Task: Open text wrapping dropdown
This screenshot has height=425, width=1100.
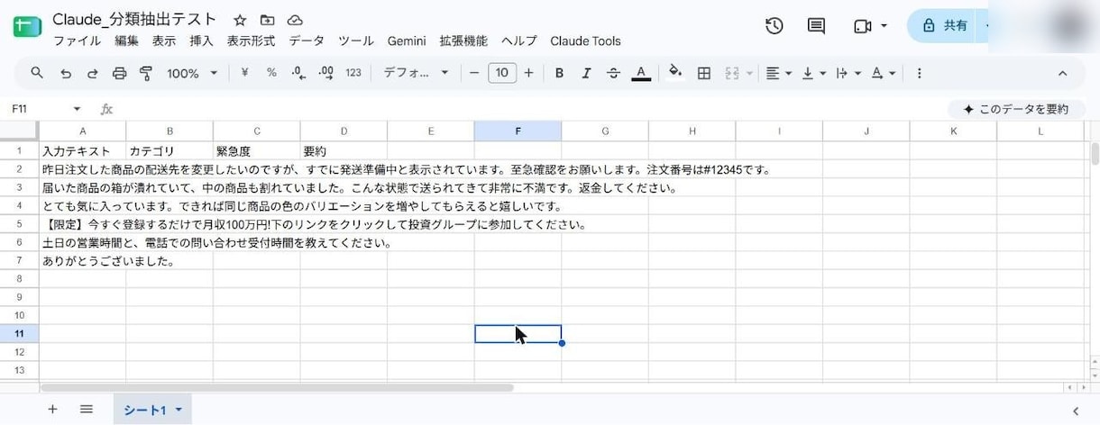Action: [x=848, y=73]
